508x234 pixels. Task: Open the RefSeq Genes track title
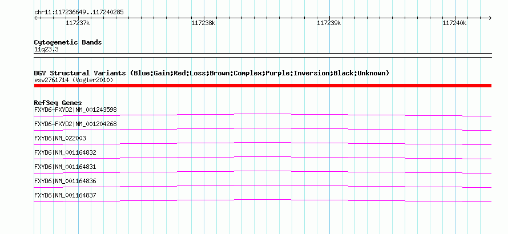pos(58,103)
